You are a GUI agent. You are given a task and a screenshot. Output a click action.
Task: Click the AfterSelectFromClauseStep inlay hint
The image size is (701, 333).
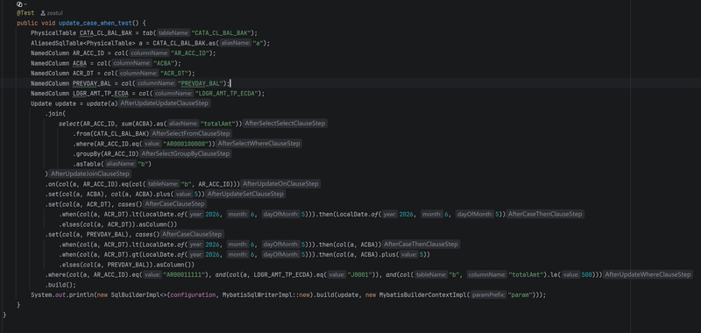click(191, 134)
